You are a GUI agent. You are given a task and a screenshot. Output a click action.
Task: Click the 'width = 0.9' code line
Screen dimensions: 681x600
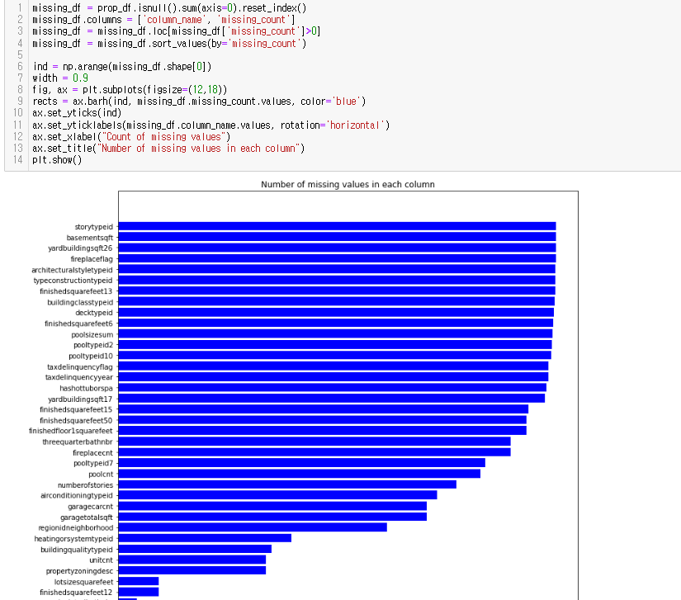pos(60,78)
